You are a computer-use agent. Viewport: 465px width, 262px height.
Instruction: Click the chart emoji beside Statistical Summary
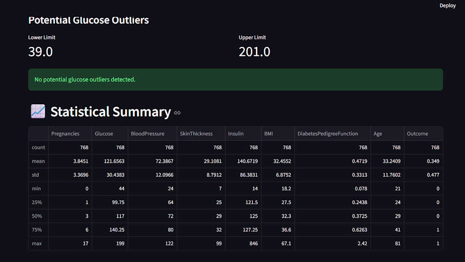[x=38, y=111]
